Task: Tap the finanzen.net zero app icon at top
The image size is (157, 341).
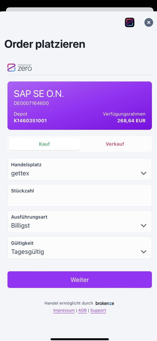Action: pyautogui.click(x=129, y=23)
